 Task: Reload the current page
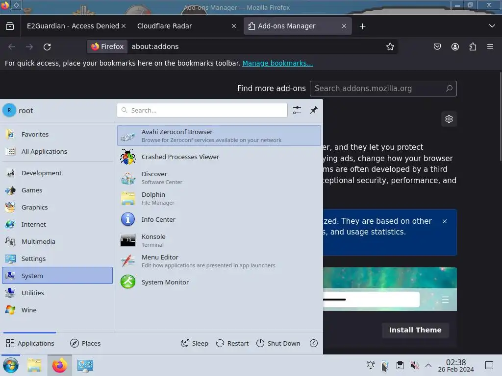47,47
